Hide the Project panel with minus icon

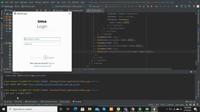(49, 10)
